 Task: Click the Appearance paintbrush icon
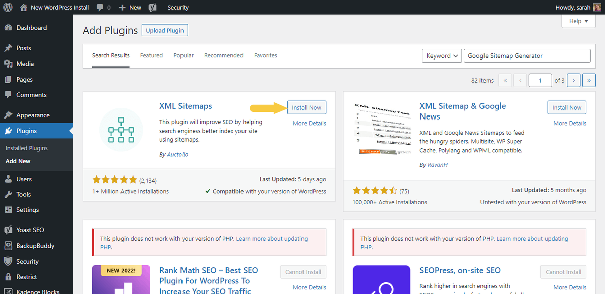click(x=8, y=115)
